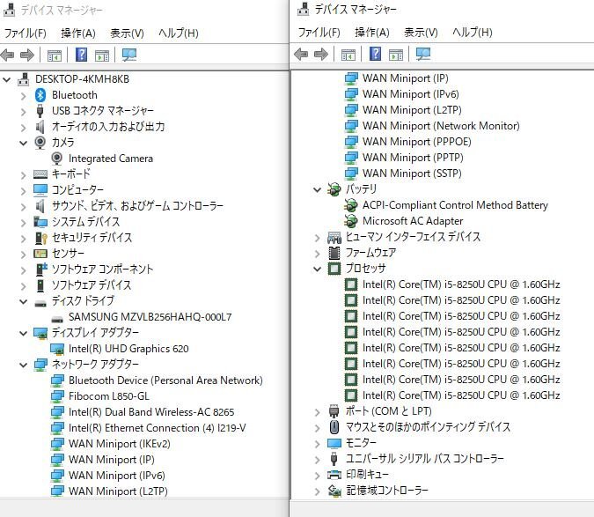Open 操作(A) menu in right window

[372, 33]
